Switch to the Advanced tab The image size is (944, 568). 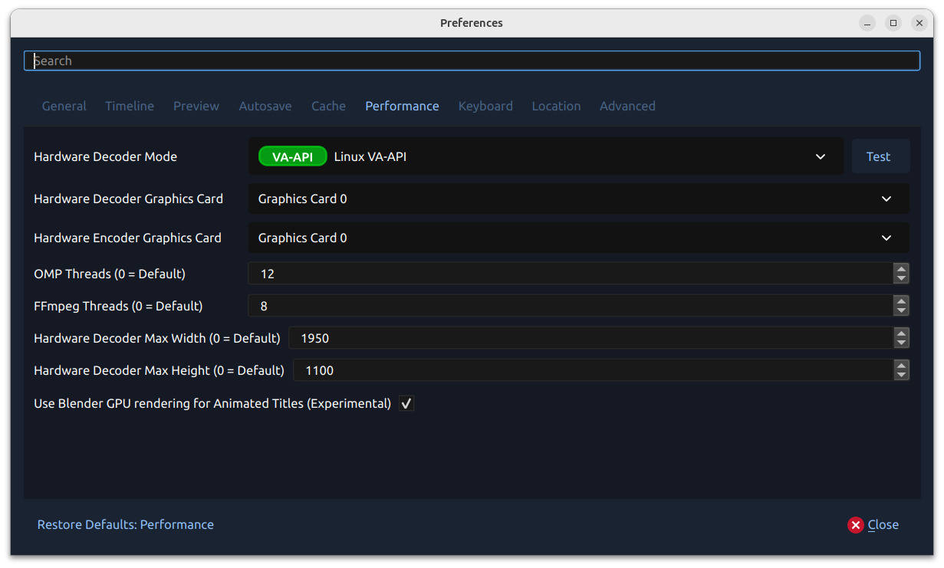point(627,106)
